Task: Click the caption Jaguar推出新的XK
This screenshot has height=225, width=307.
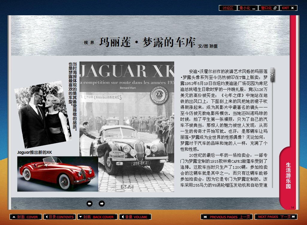Action: (x=34, y=152)
